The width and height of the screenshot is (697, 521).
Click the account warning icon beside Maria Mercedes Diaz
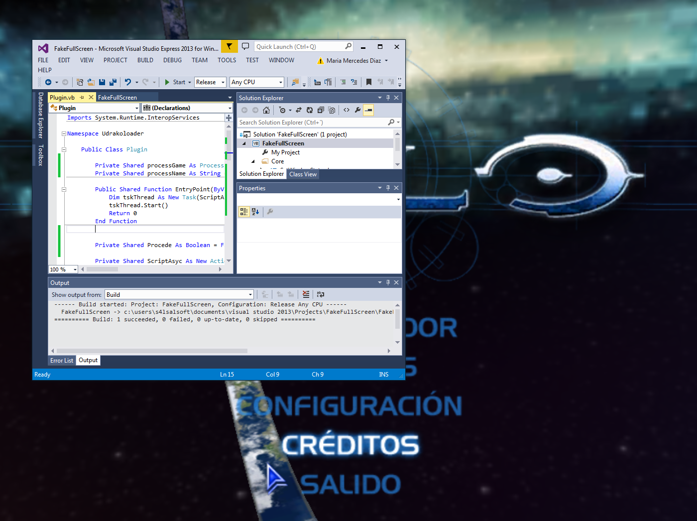pos(321,61)
